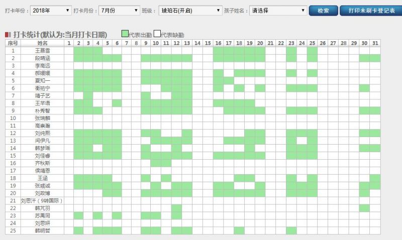Click the name in row 10
Screen dimensions: 402x240
click(42, 118)
